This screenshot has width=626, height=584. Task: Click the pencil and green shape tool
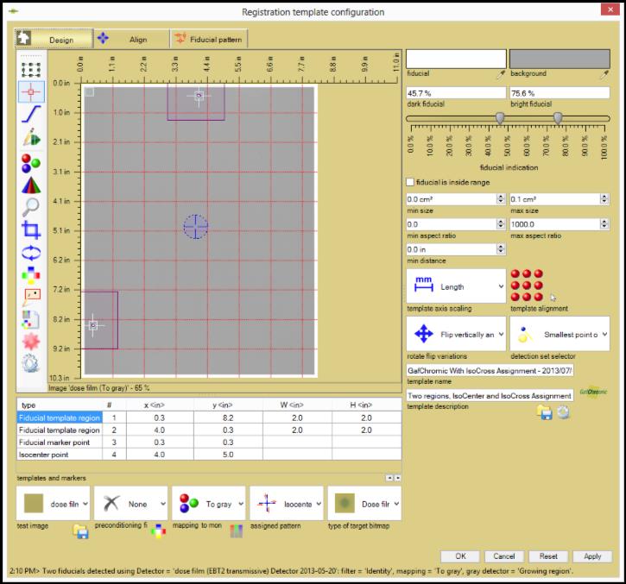(31, 137)
